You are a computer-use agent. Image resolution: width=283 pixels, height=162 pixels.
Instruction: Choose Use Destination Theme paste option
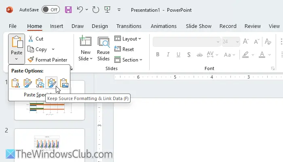(x=16, y=83)
